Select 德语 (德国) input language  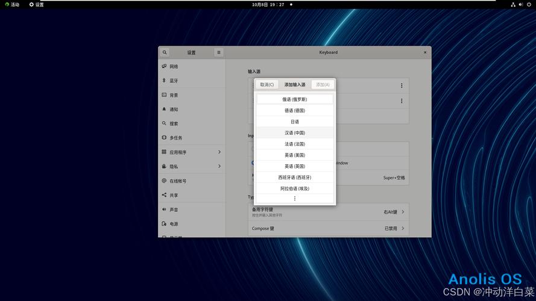click(x=295, y=111)
